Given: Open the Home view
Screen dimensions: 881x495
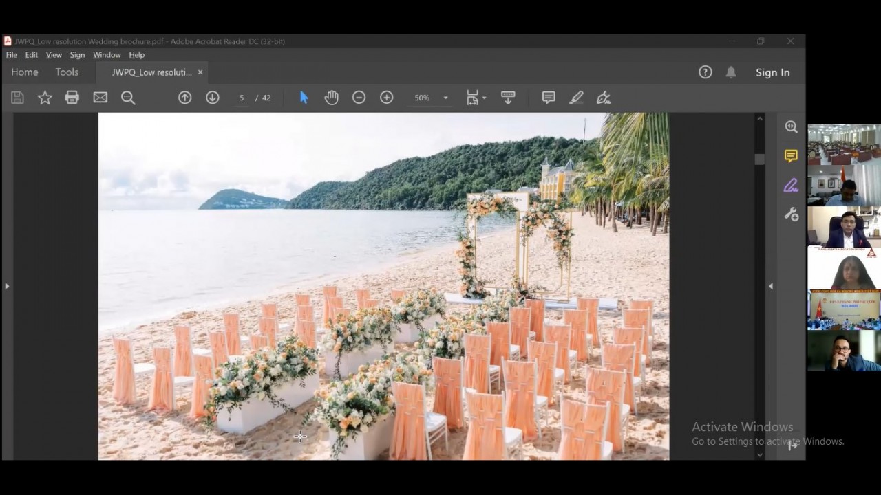Looking at the screenshot, I should coord(25,72).
